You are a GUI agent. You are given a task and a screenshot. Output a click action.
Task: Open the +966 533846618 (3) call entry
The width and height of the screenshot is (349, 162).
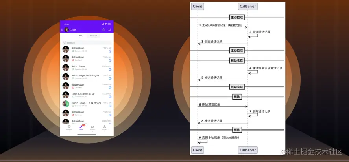pyautogui.click(x=87, y=95)
